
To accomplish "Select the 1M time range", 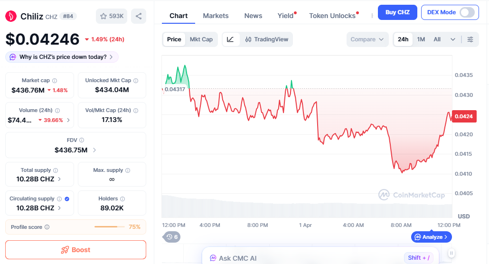I will coord(421,39).
